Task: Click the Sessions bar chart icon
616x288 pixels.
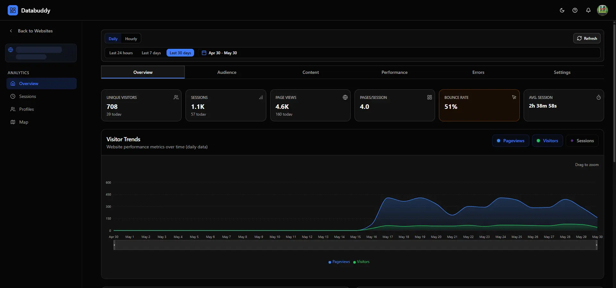Action: tap(261, 97)
